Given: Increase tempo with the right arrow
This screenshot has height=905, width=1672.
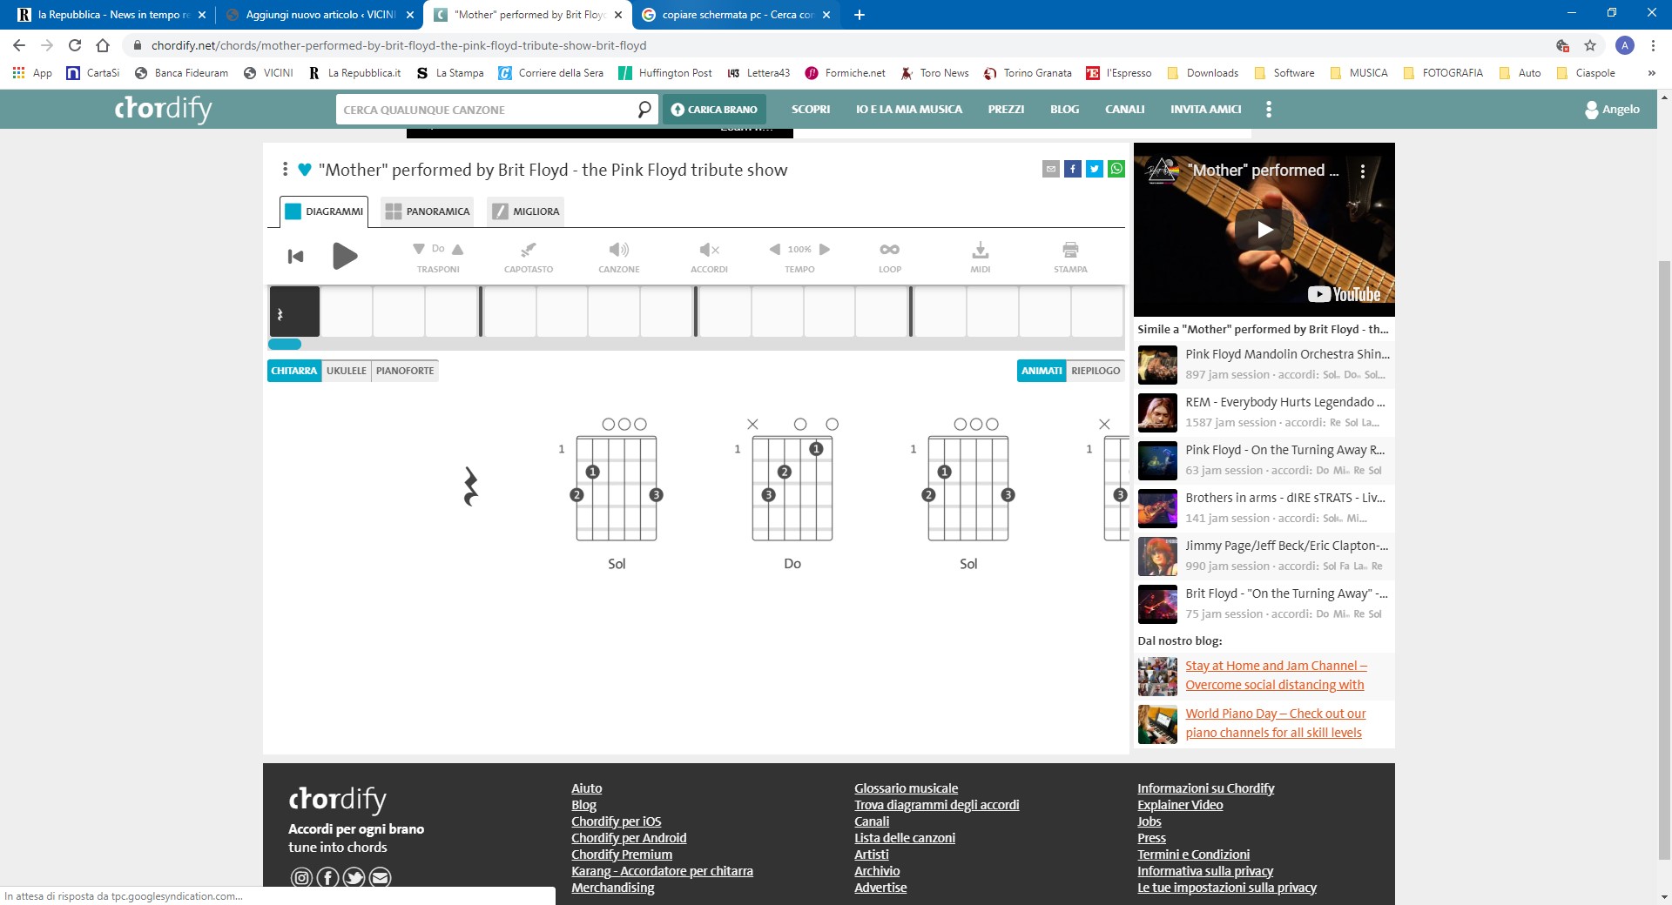Looking at the screenshot, I should point(825,249).
